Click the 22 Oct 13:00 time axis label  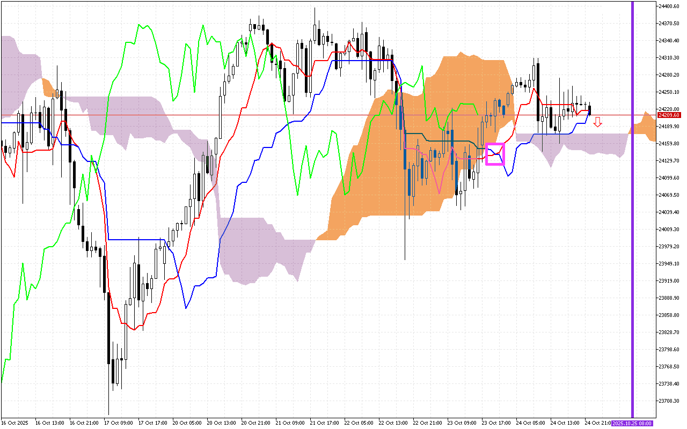[x=393, y=423]
